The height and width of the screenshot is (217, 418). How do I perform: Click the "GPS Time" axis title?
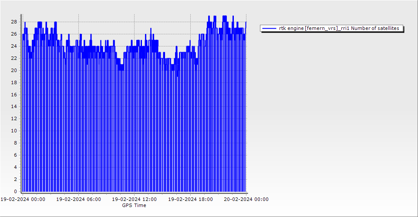pos(134,205)
